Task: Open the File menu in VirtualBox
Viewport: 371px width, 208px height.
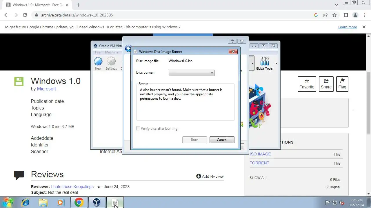Action: [x=98, y=52]
